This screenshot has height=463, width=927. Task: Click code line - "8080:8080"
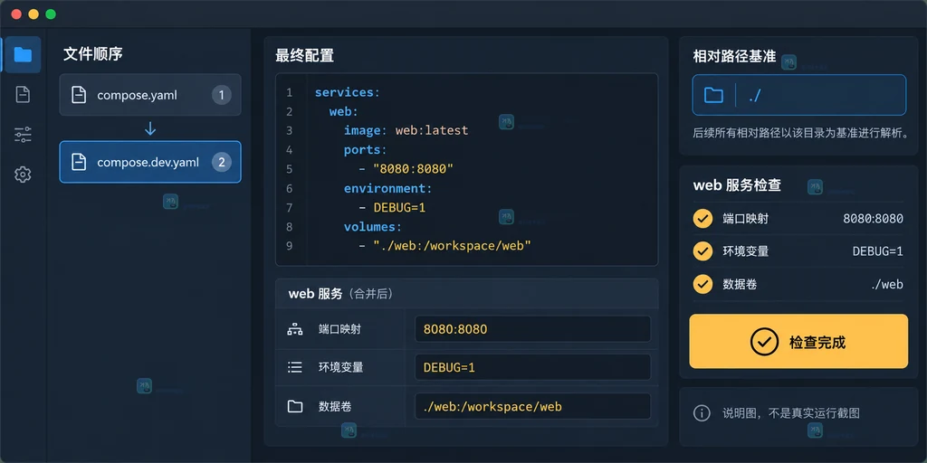tap(406, 169)
